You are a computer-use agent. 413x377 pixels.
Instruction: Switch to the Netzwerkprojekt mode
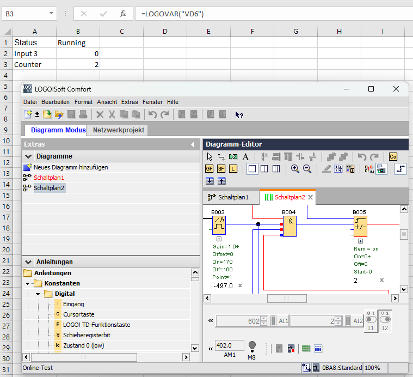click(118, 130)
